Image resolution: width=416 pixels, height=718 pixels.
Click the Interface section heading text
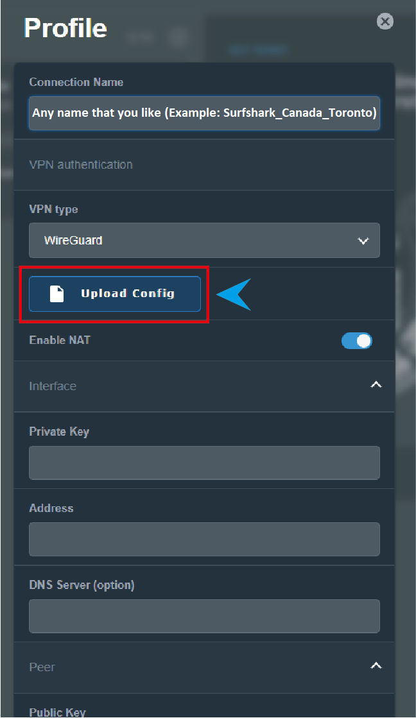pyautogui.click(x=53, y=386)
